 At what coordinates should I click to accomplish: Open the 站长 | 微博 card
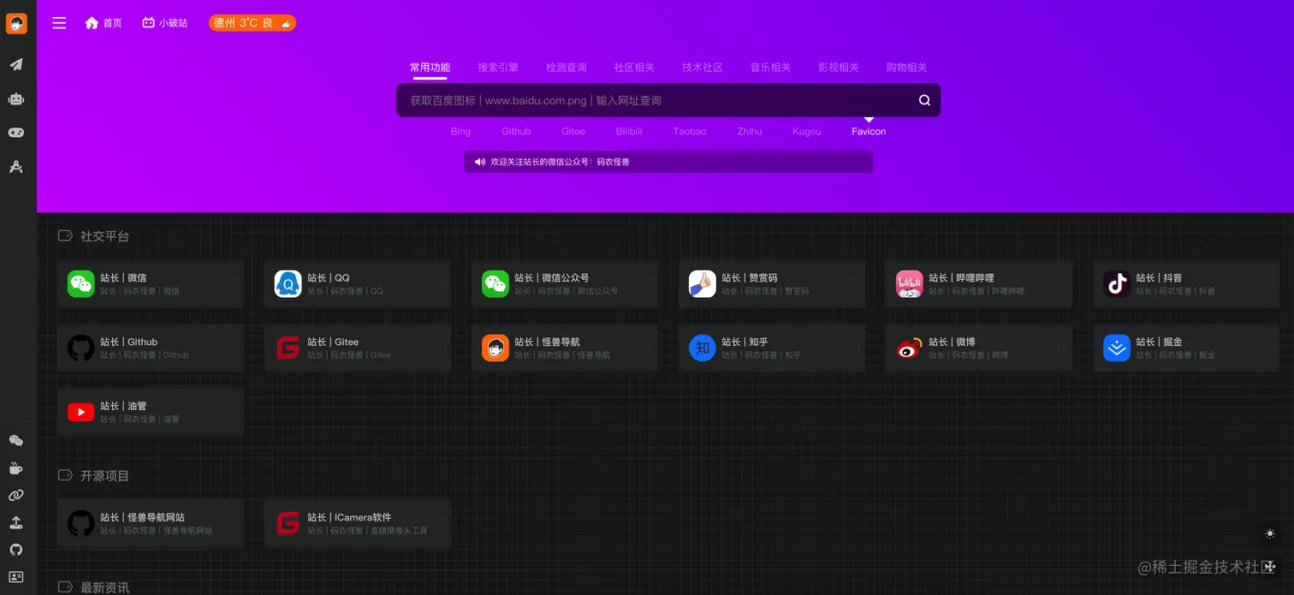click(x=979, y=348)
